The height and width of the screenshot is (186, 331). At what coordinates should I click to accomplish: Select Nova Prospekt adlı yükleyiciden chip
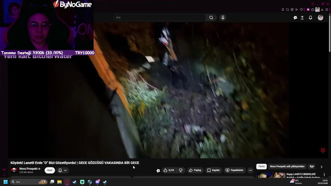click(x=287, y=166)
